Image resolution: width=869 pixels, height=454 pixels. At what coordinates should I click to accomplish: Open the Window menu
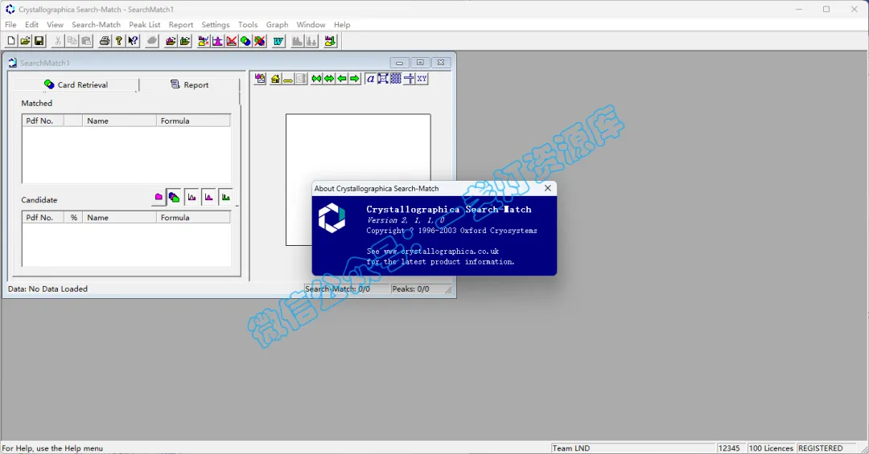(311, 24)
